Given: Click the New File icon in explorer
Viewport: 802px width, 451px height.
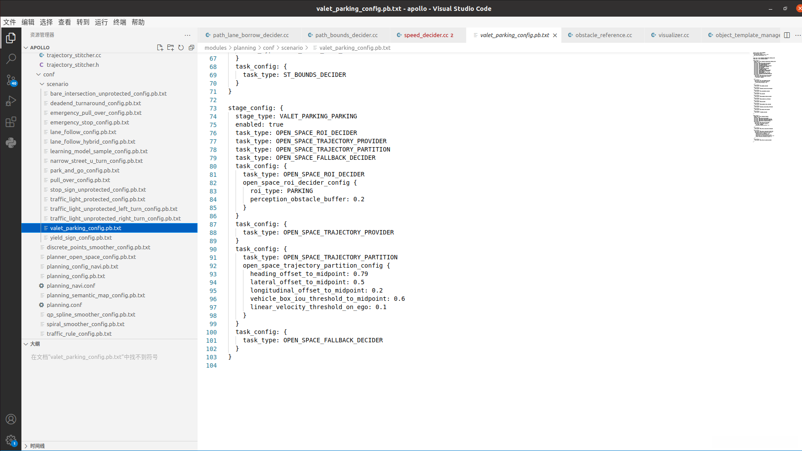Looking at the screenshot, I should (160, 48).
